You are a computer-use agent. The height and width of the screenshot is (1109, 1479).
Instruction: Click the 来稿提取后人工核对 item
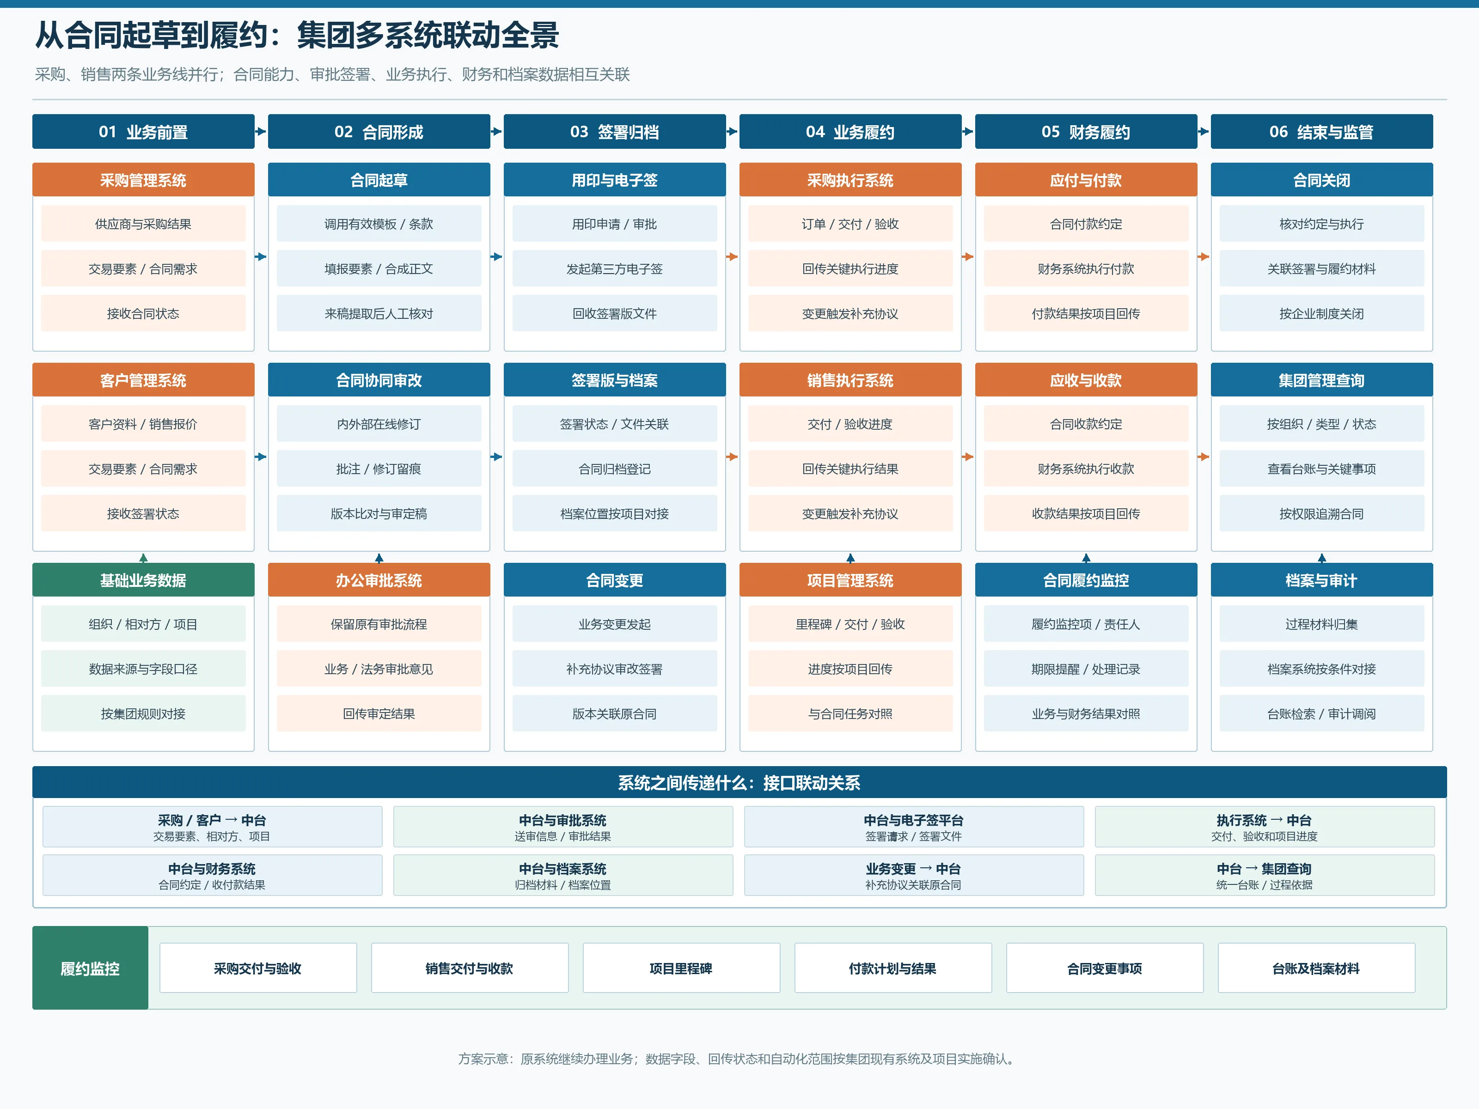[379, 313]
